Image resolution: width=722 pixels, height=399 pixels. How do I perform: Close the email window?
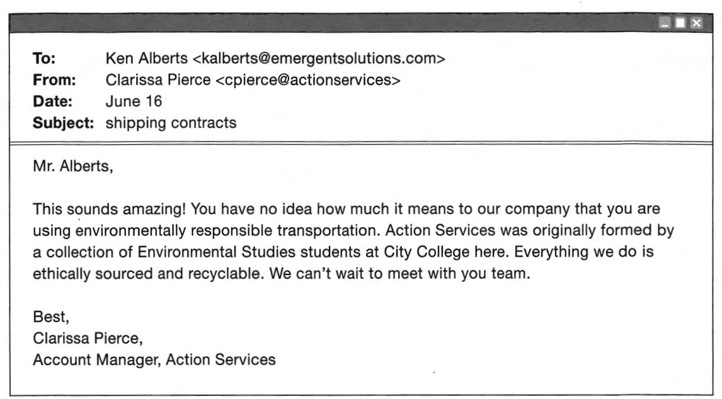696,23
